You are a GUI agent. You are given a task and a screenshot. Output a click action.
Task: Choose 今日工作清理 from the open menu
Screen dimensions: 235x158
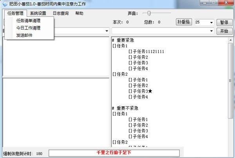tap(28, 28)
